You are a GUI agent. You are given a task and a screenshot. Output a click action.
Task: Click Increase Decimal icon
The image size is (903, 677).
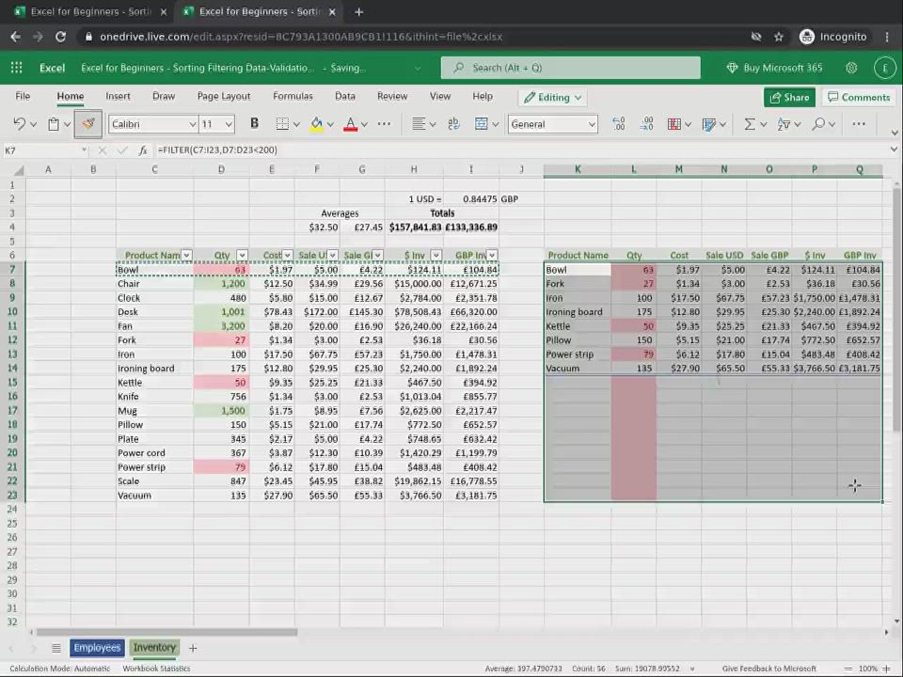619,124
